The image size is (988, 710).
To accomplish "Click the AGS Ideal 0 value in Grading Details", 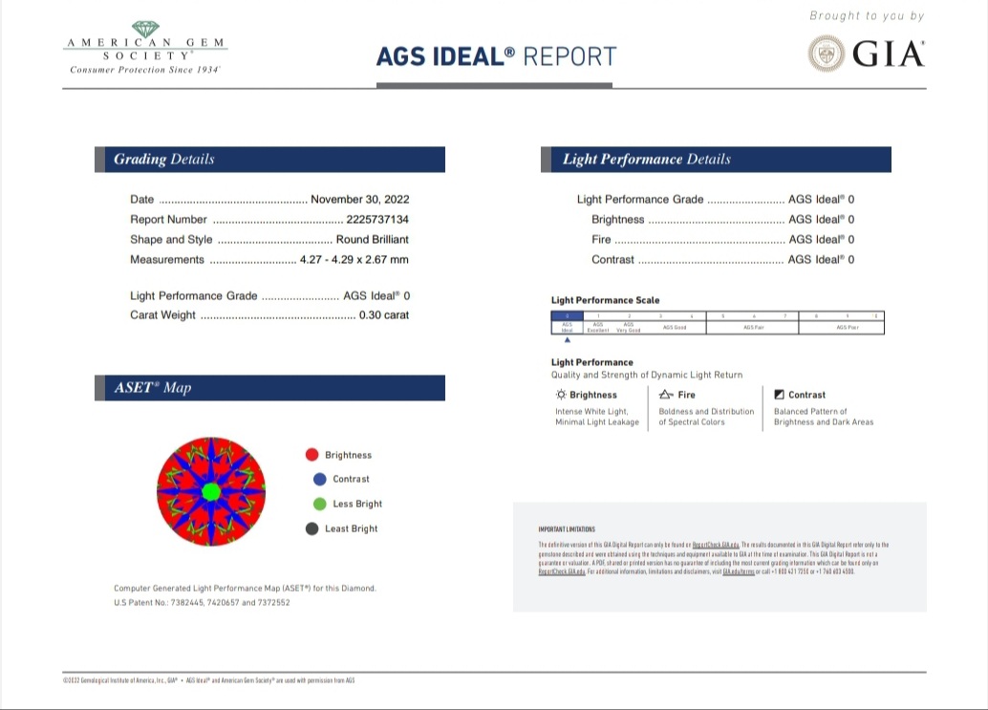I will [x=376, y=295].
